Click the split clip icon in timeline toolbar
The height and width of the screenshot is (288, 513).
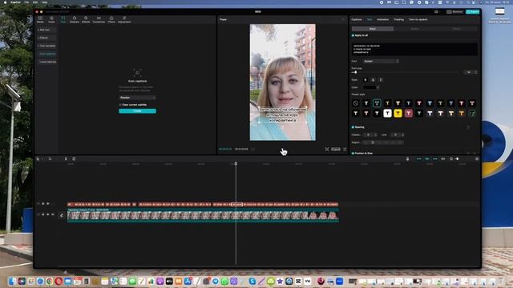66,159
